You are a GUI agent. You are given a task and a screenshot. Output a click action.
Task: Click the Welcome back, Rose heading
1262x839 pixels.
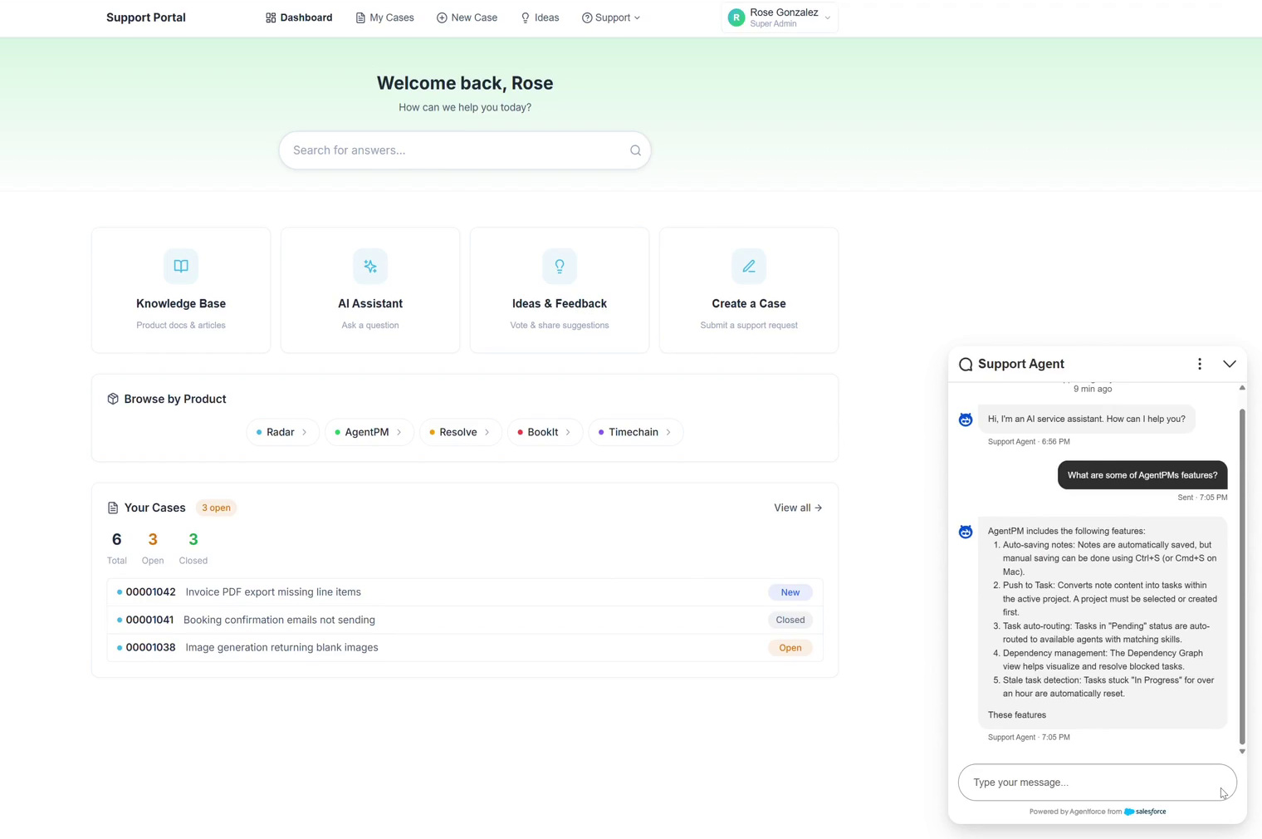[465, 83]
